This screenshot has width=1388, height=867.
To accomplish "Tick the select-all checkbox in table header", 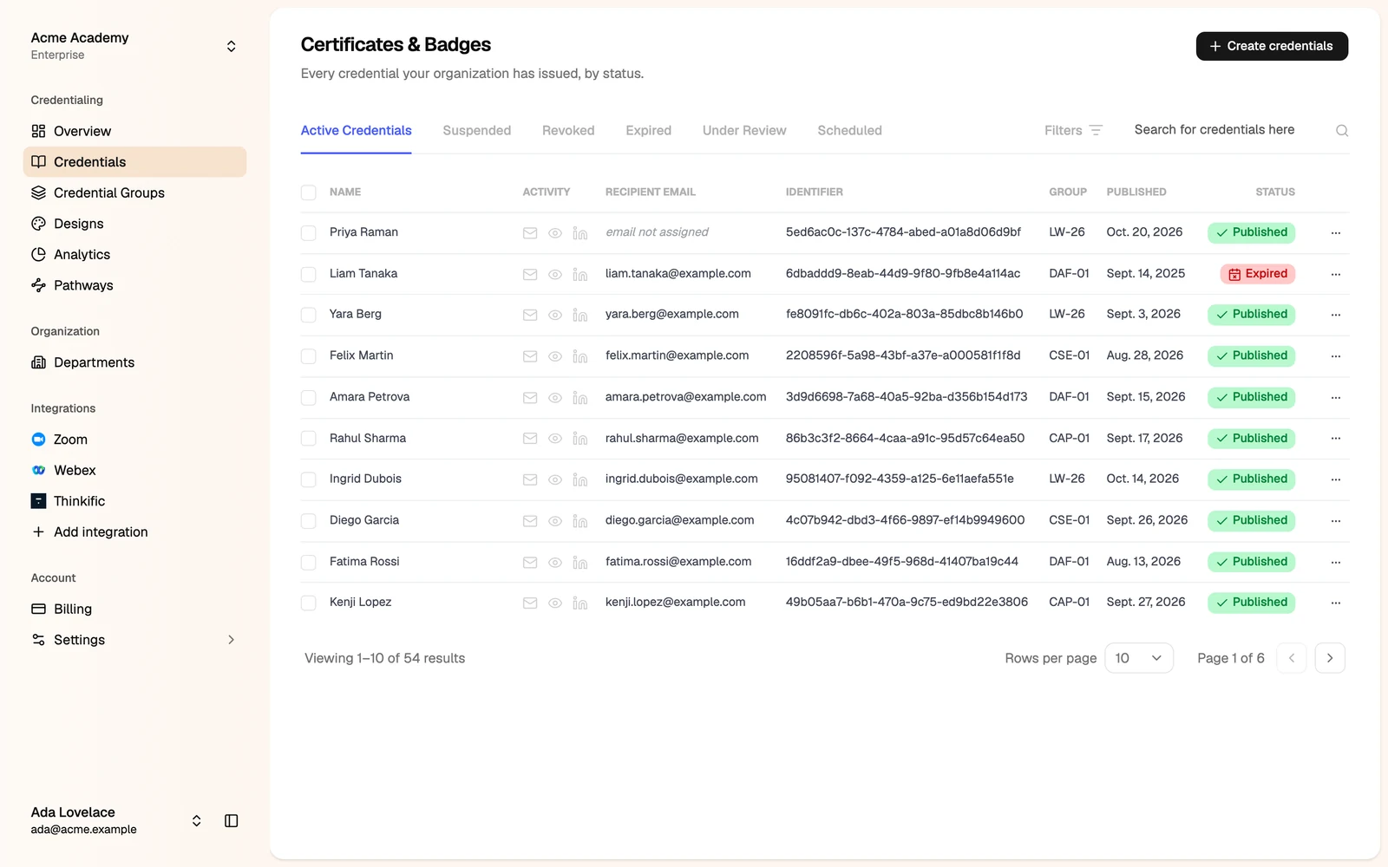I will coord(308,192).
